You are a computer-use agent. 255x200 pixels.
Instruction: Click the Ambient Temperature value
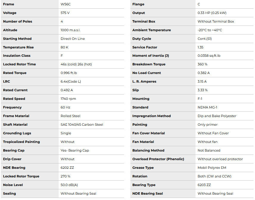(210, 30)
